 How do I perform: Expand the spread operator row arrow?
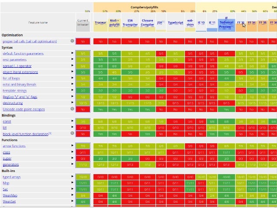72,66
